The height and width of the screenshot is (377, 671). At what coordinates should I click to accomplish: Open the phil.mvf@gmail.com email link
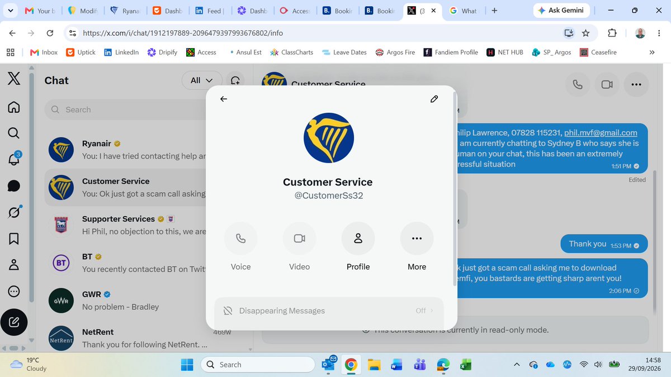point(601,133)
